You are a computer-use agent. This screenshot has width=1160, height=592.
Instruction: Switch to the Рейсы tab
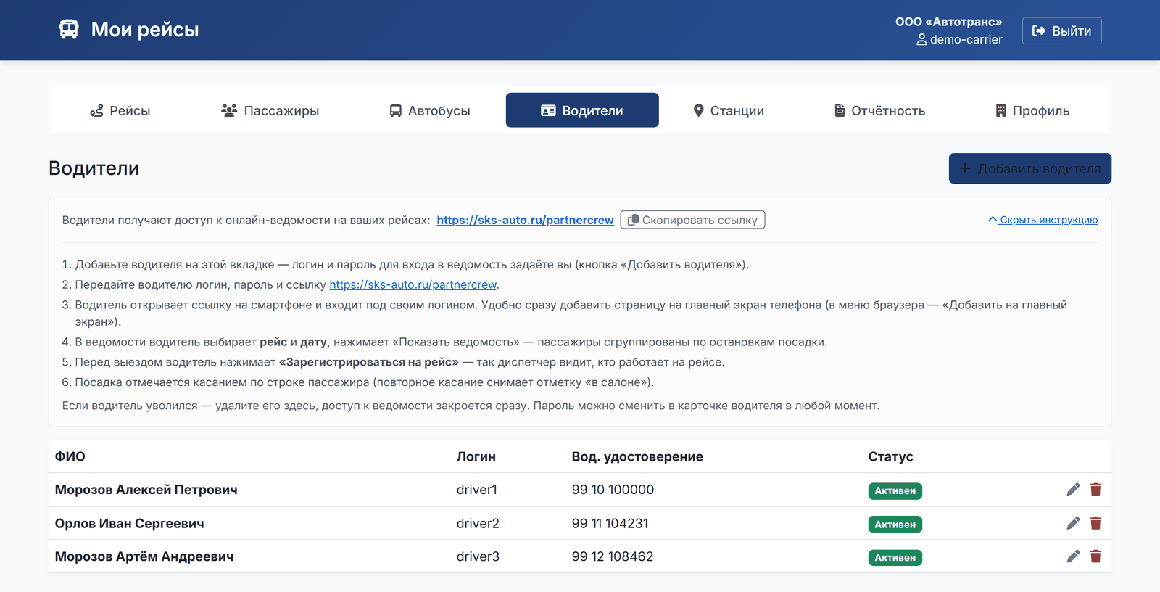pyautogui.click(x=120, y=110)
